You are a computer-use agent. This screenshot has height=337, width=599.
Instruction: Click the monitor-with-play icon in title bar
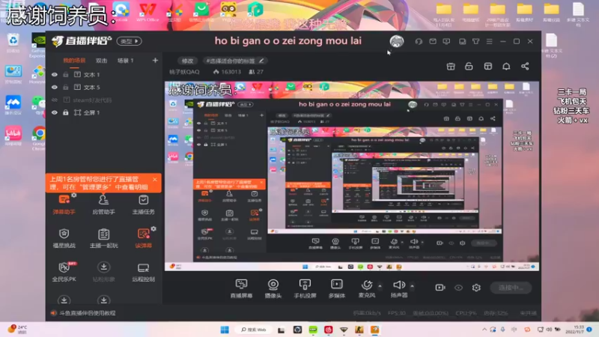446,41
